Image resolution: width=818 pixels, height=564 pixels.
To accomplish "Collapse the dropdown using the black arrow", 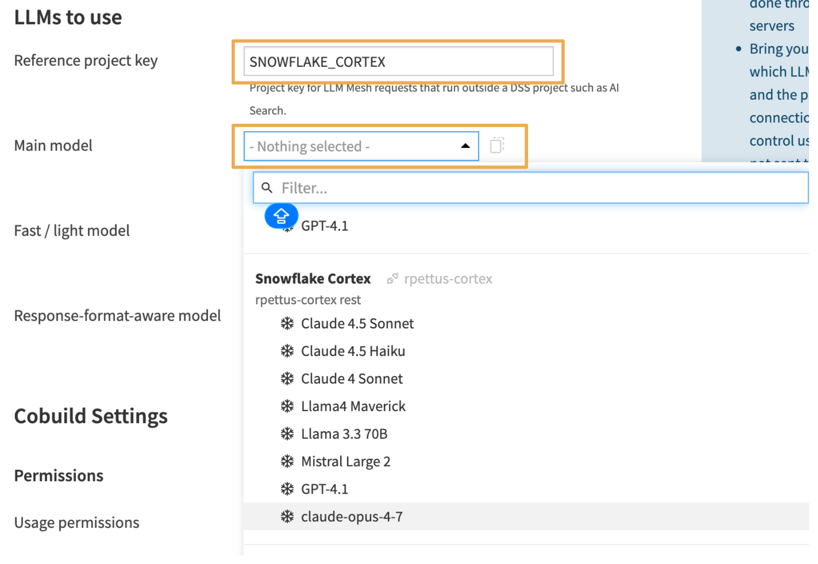I will point(465,146).
